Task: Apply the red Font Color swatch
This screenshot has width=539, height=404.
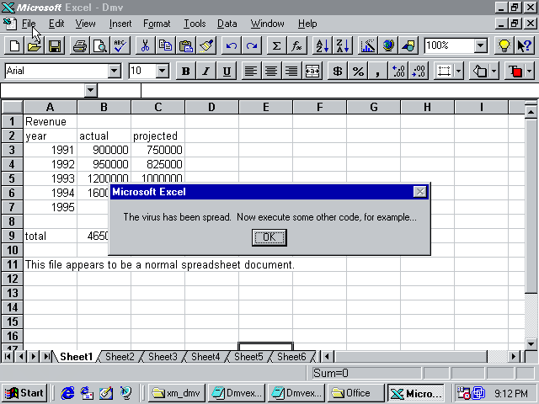Action: (515, 71)
